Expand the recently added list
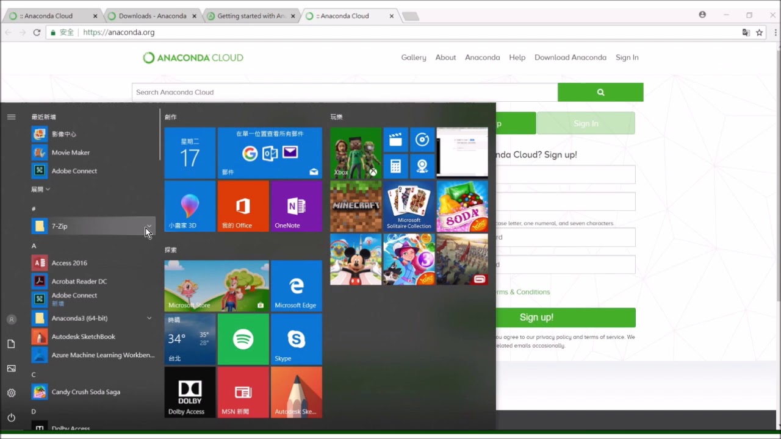 pyautogui.click(x=41, y=190)
